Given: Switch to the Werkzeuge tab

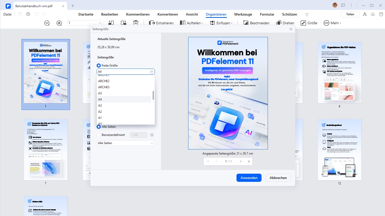Looking at the screenshot, I should point(243,14).
